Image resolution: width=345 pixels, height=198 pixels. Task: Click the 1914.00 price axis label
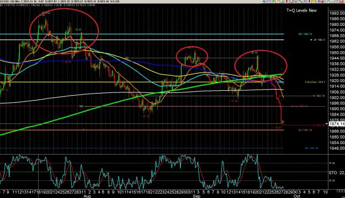337,86
